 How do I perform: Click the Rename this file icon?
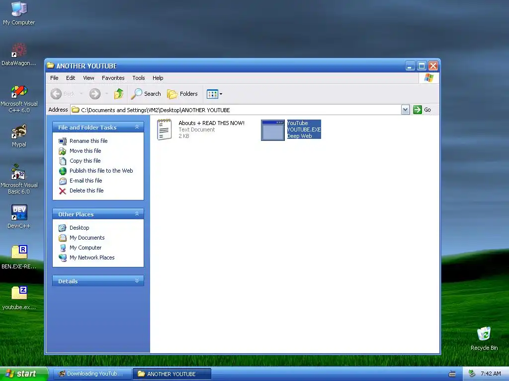pyautogui.click(x=62, y=141)
